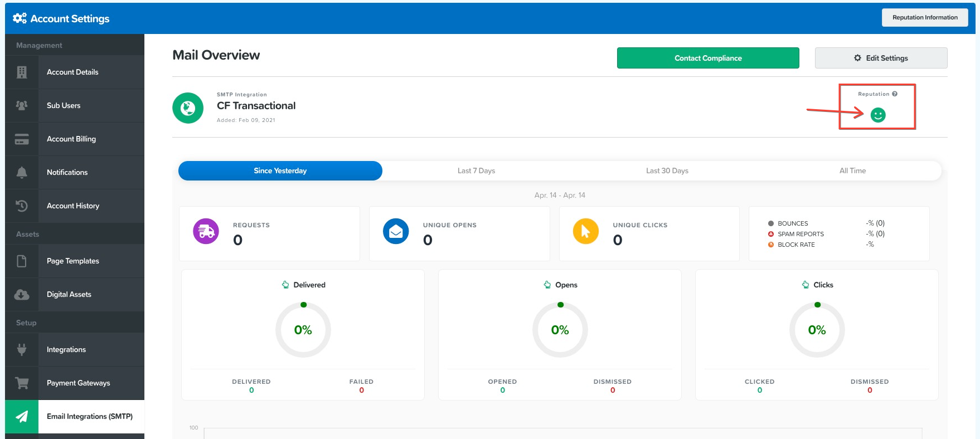Open Integrations menu item
The height and width of the screenshot is (439, 980).
coord(75,349)
